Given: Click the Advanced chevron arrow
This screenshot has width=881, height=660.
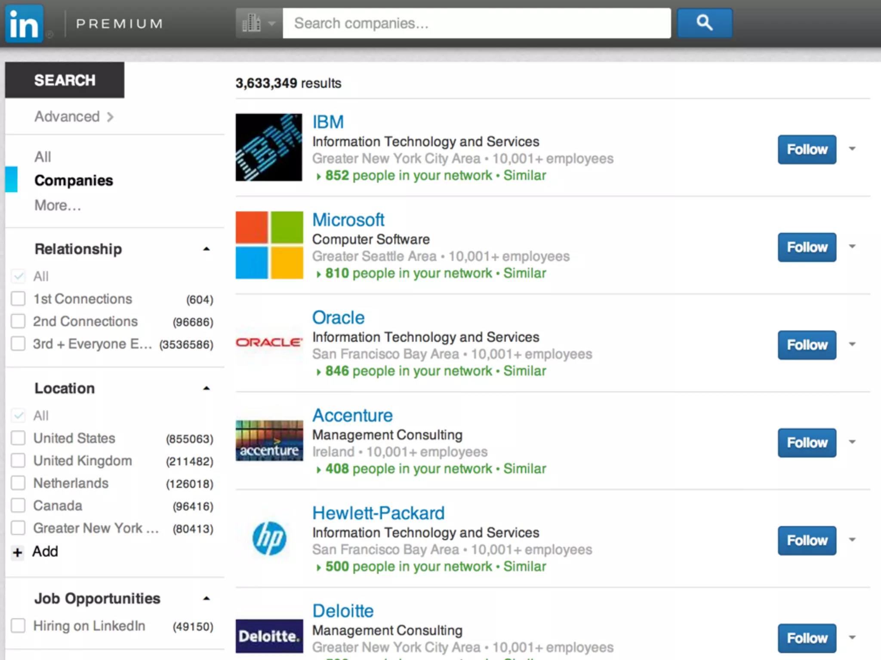Looking at the screenshot, I should pos(110,117).
